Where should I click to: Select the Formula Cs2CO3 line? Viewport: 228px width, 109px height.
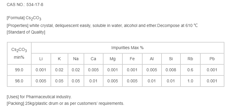click(24, 18)
